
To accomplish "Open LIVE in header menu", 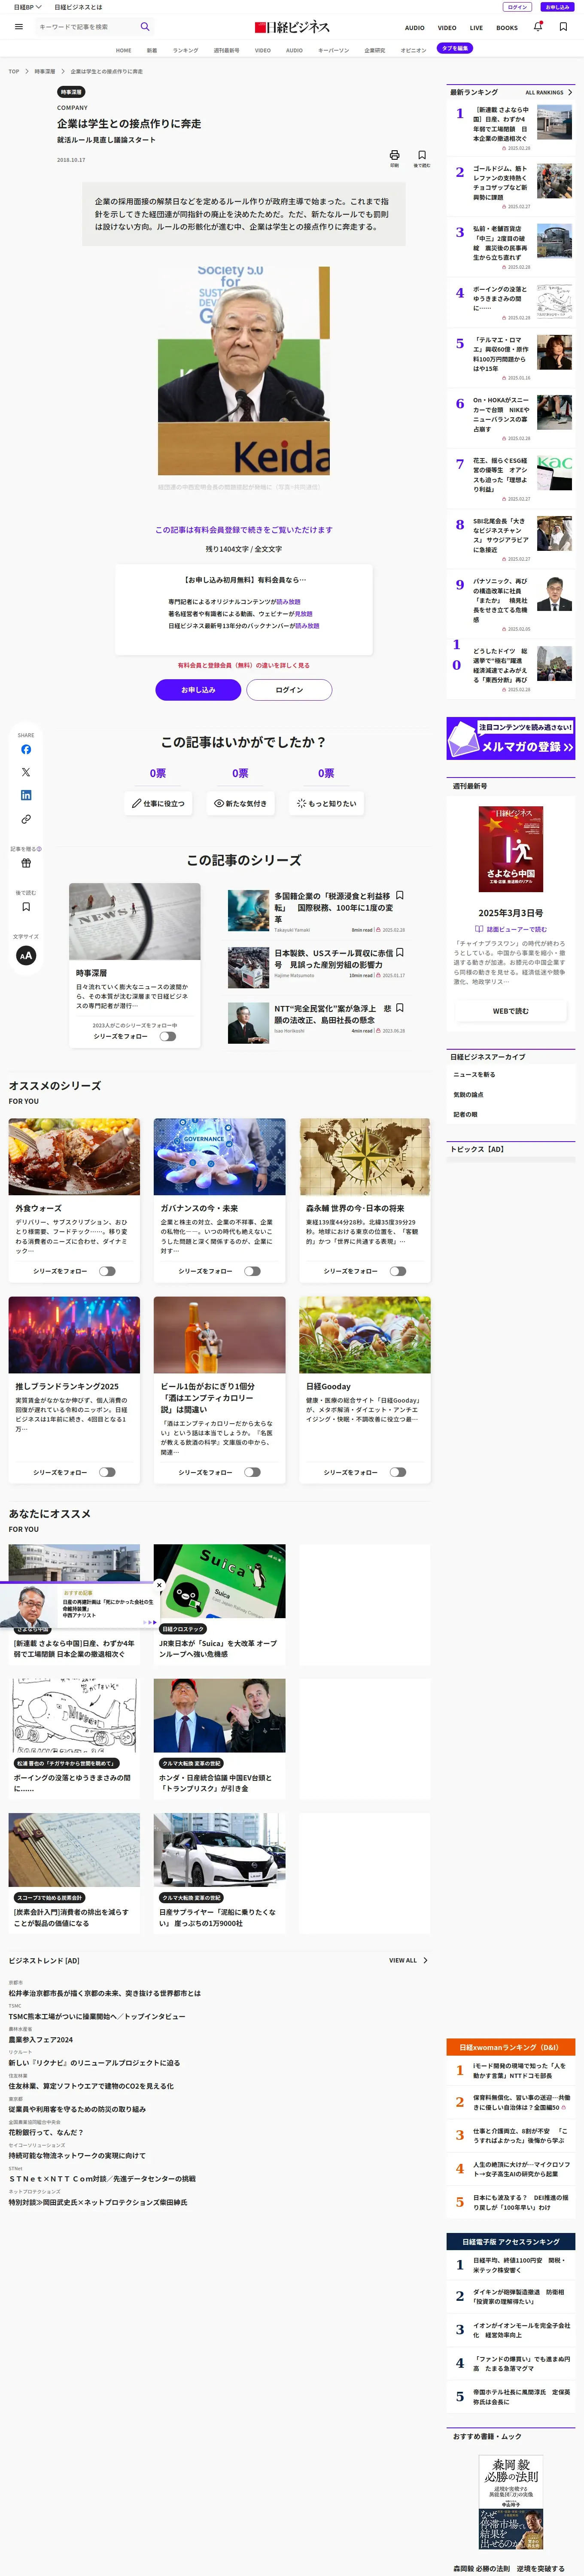I will [476, 28].
